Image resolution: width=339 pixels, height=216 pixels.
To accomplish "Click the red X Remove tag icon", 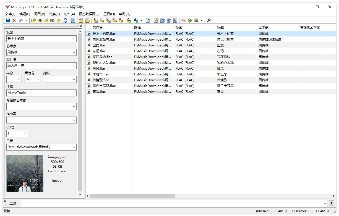I will pyautogui.click(x=14, y=20).
